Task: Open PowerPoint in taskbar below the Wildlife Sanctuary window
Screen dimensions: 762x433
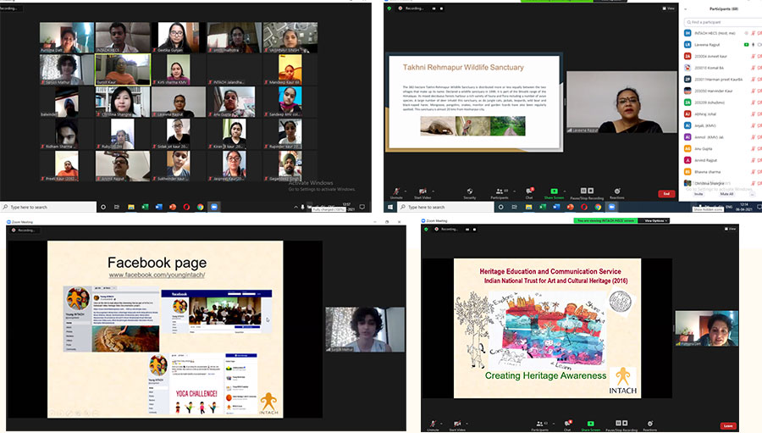Action: click(x=570, y=207)
